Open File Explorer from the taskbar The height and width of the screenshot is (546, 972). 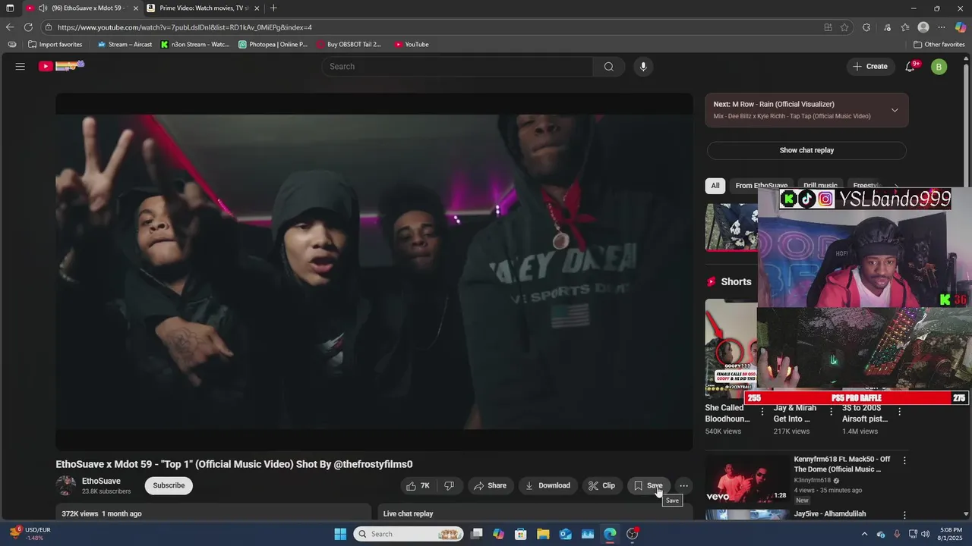coord(542,534)
